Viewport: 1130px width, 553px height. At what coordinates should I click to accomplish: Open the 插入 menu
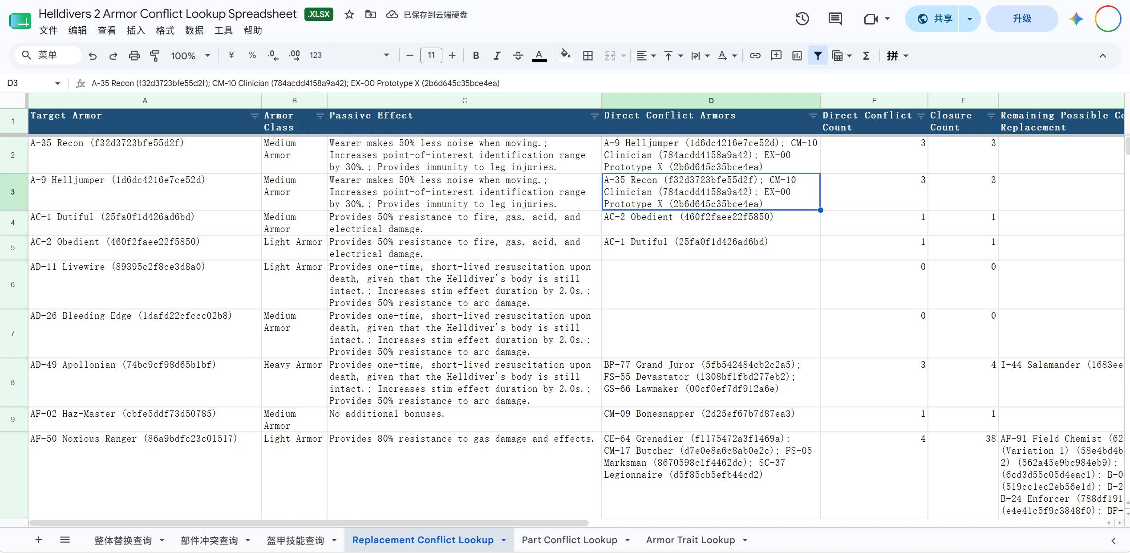[x=136, y=30]
